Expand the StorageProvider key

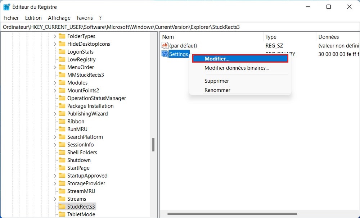coord(55,183)
